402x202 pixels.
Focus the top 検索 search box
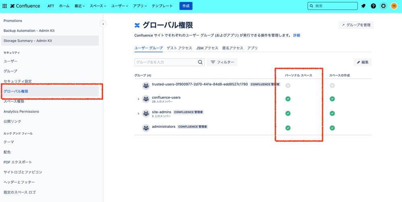coord(333,6)
